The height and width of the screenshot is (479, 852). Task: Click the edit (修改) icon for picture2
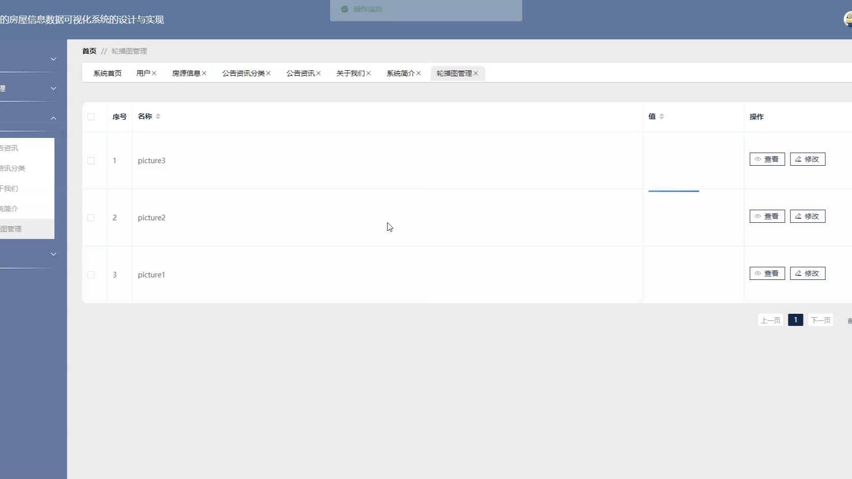tap(807, 216)
